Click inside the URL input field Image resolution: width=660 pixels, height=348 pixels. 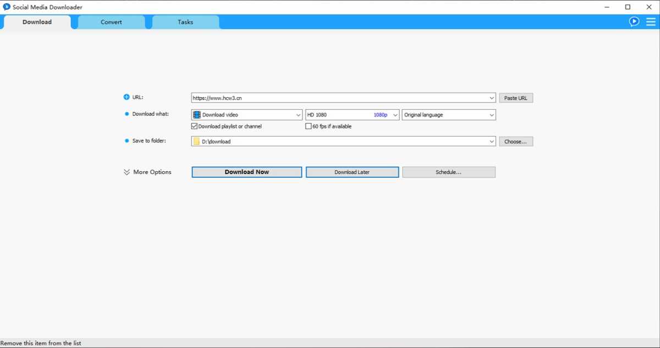tap(330, 97)
